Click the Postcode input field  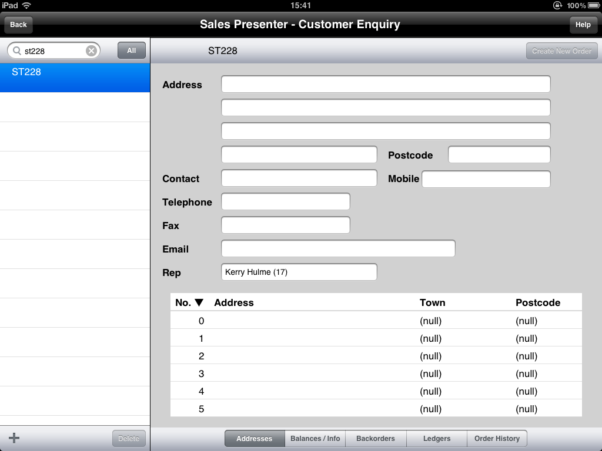tap(499, 155)
